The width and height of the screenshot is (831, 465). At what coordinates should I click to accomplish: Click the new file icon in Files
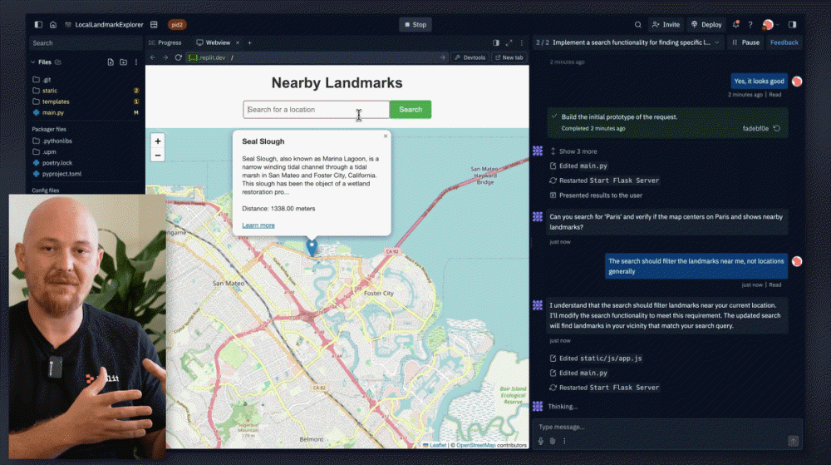(111, 62)
